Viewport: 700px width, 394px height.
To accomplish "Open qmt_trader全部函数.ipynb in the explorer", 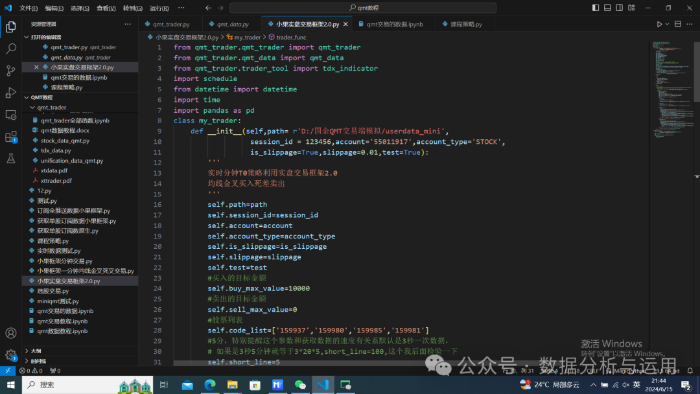I will point(75,121).
